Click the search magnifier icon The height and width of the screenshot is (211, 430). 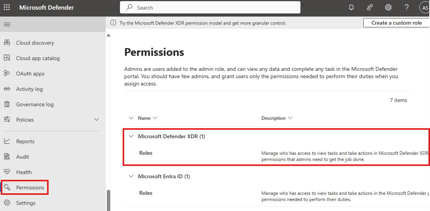click(130, 8)
